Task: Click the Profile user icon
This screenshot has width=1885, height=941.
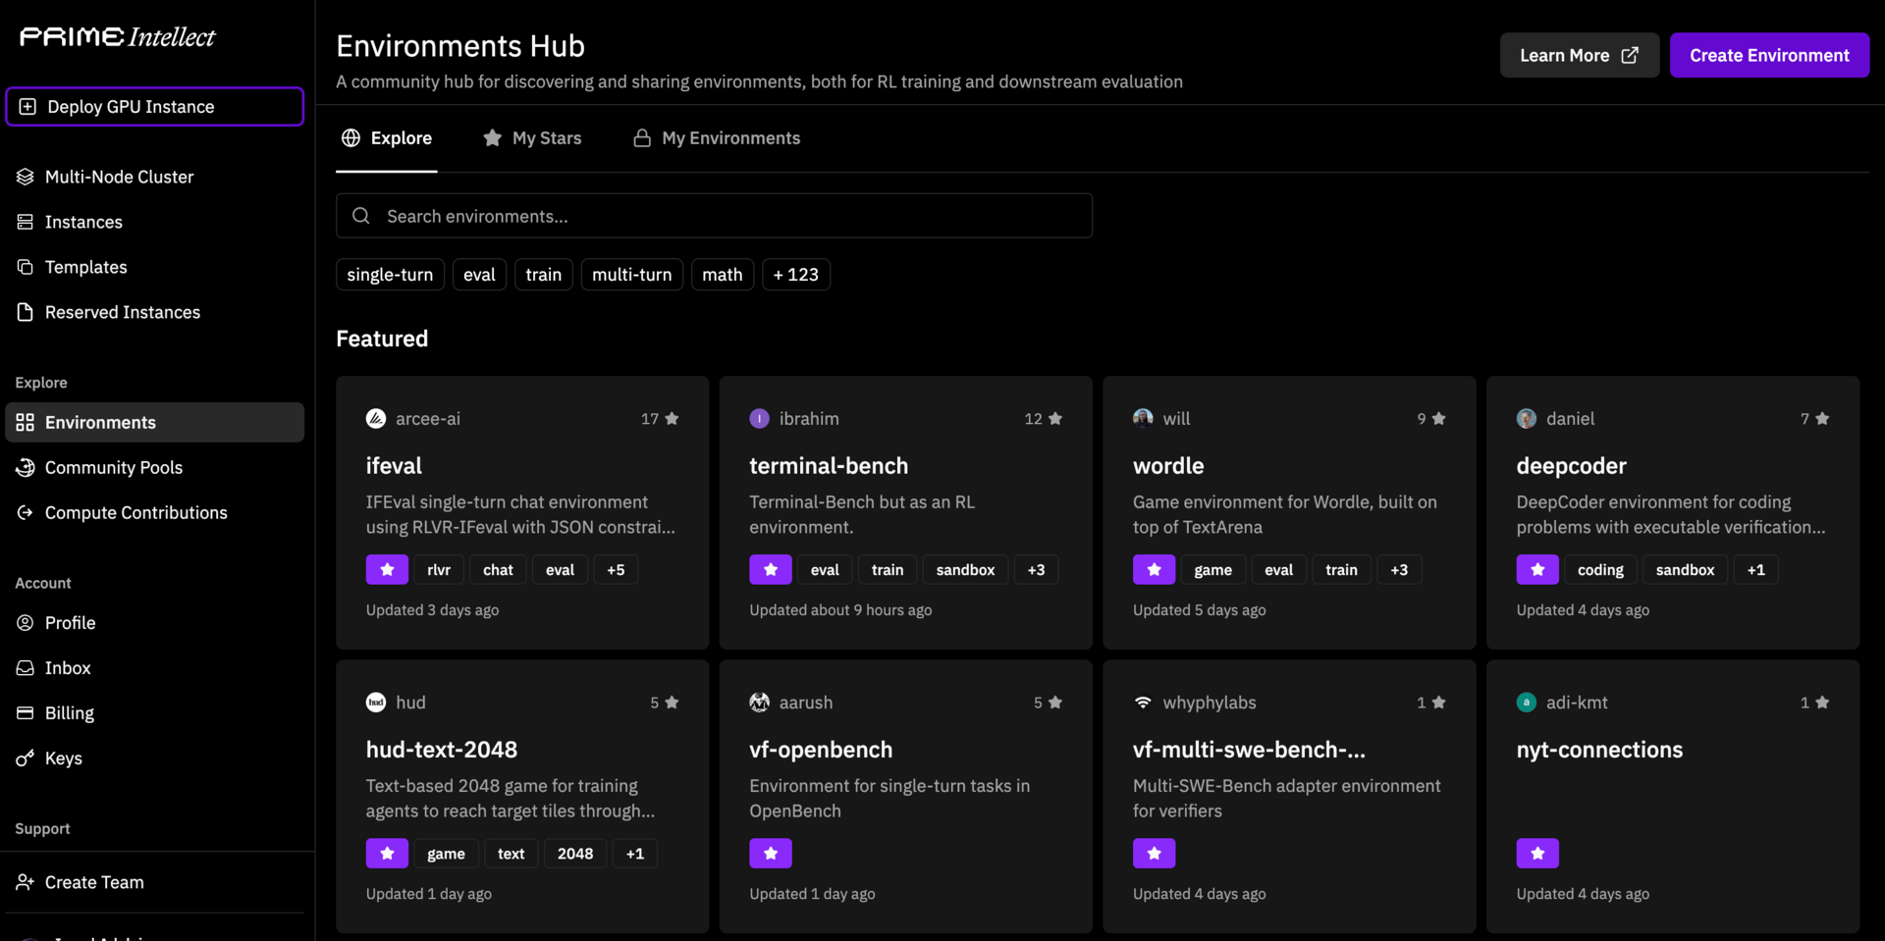Action: pyautogui.click(x=26, y=622)
